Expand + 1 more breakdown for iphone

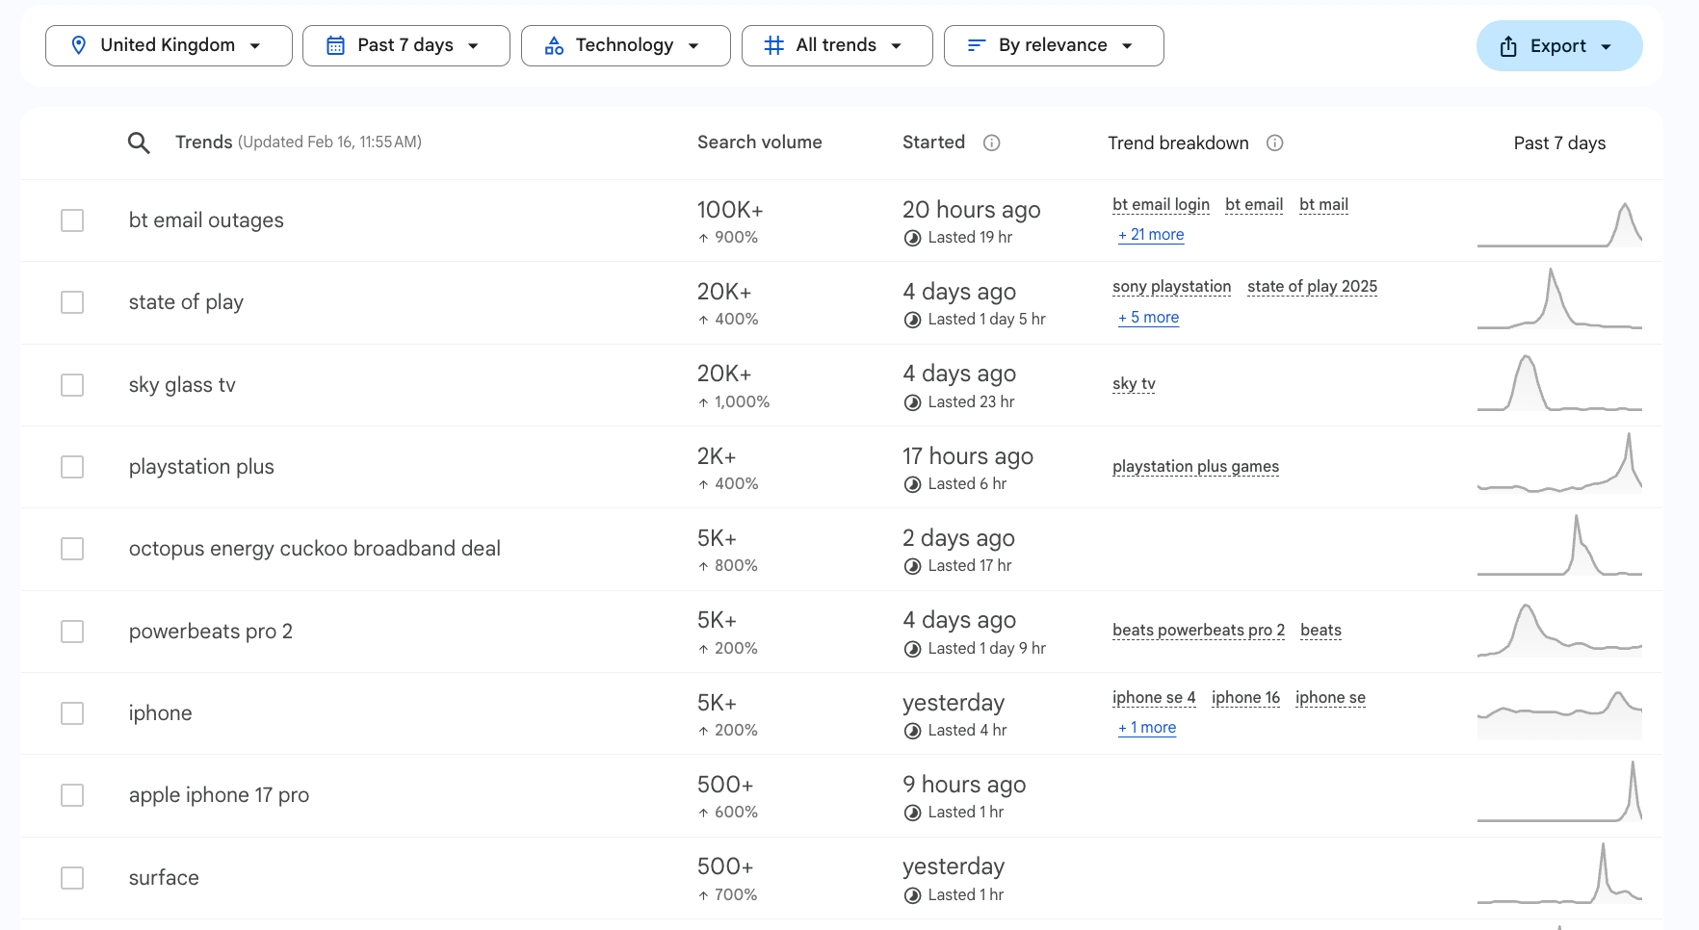pyautogui.click(x=1147, y=728)
